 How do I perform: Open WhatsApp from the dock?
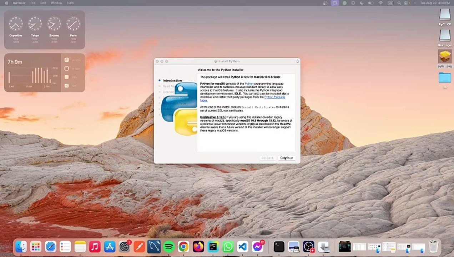coord(228,247)
